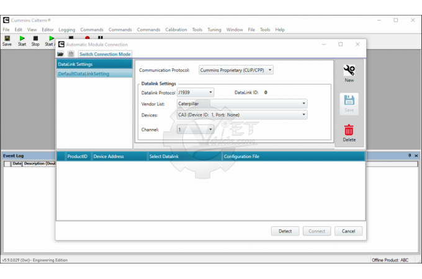Open the View menu
This screenshot has height=279, width=422.
pyautogui.click(x=32, y=30)
